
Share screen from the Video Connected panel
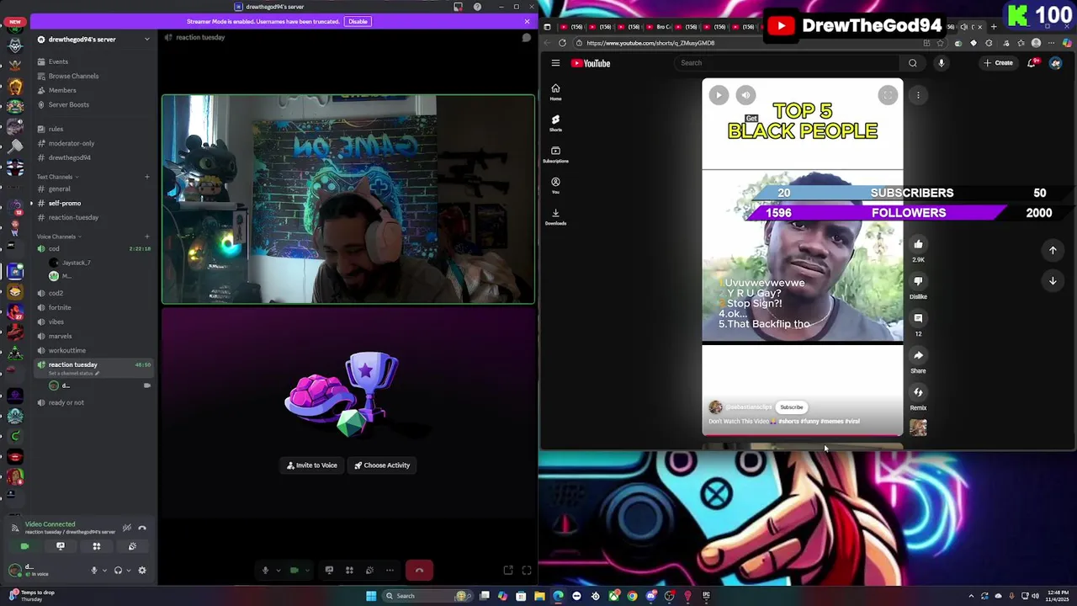tap(61, 546)
